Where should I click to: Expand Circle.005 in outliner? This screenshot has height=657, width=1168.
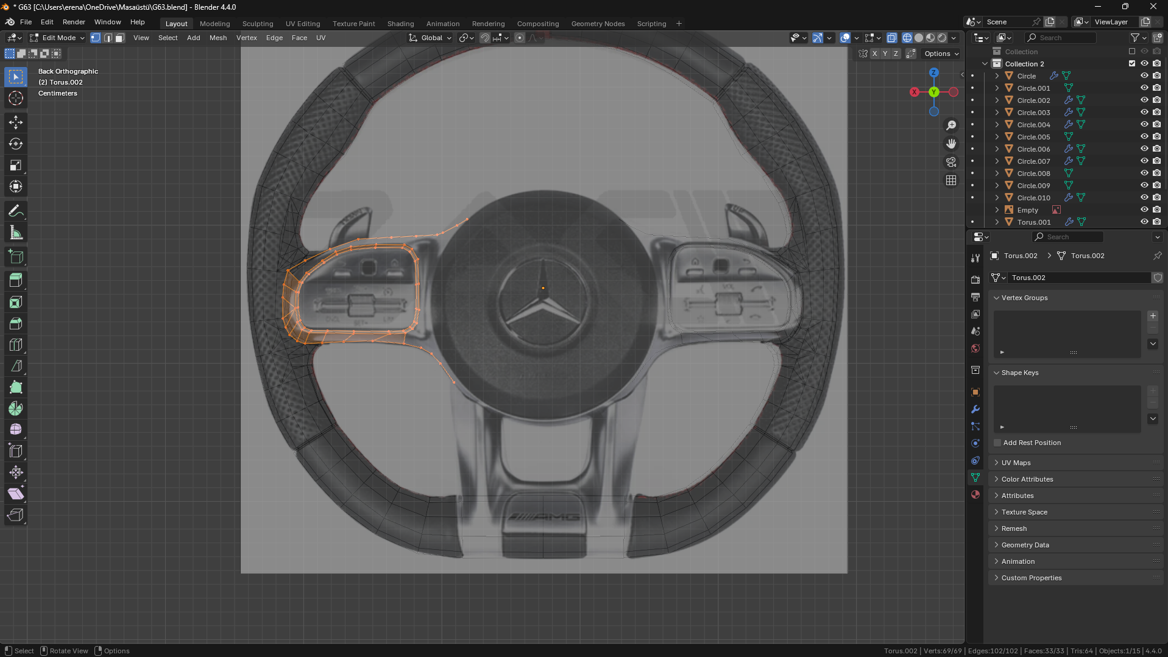[997, 136]
